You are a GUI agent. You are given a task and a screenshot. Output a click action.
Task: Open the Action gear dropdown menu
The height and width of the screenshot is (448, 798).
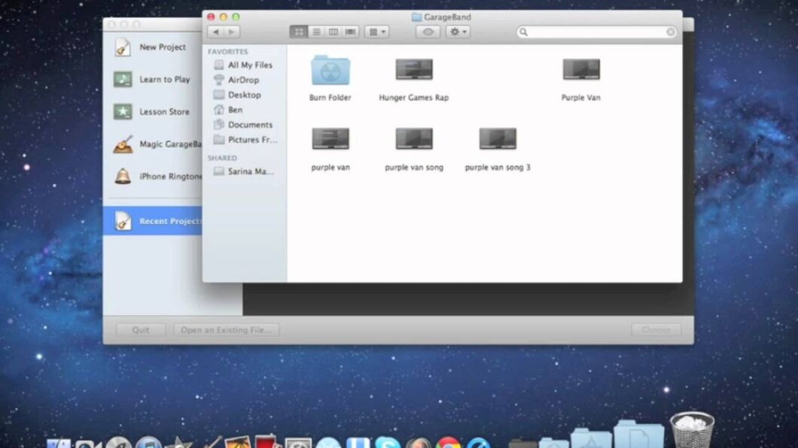coord(457,32)
